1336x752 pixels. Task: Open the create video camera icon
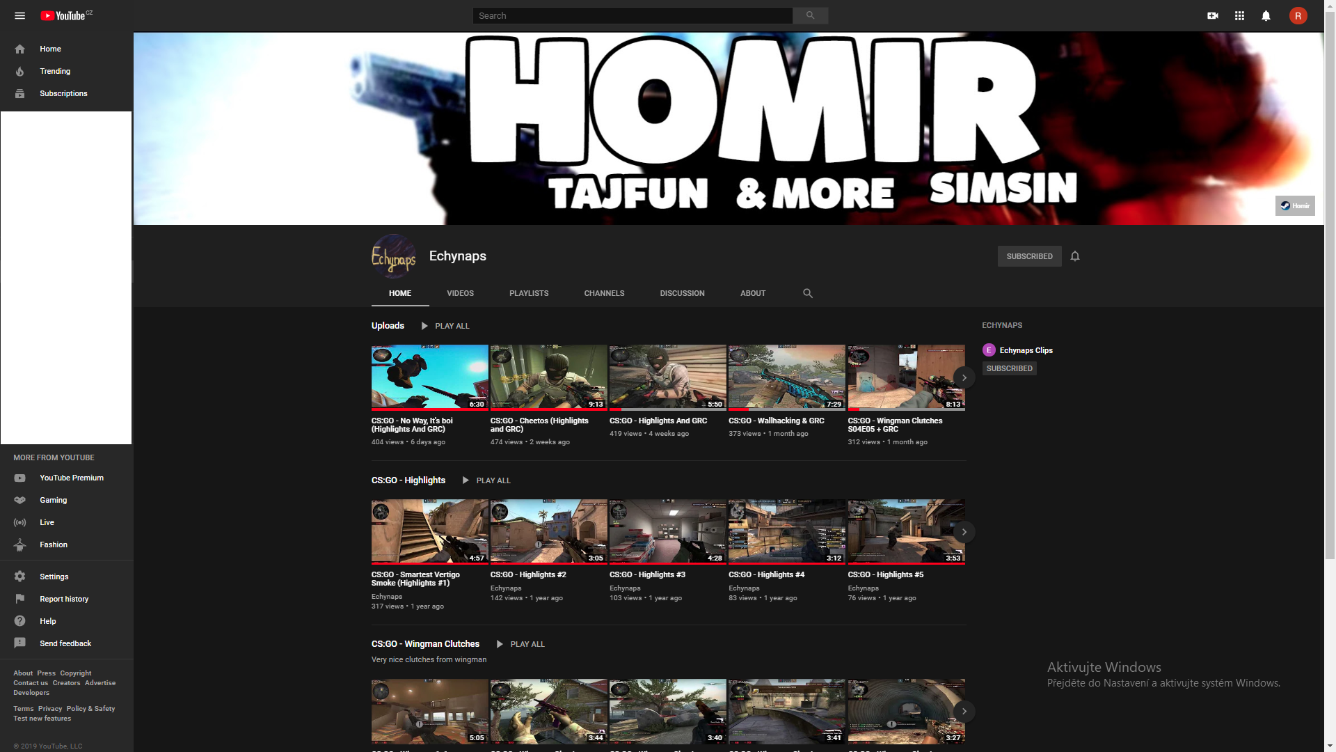point(1213,15)
